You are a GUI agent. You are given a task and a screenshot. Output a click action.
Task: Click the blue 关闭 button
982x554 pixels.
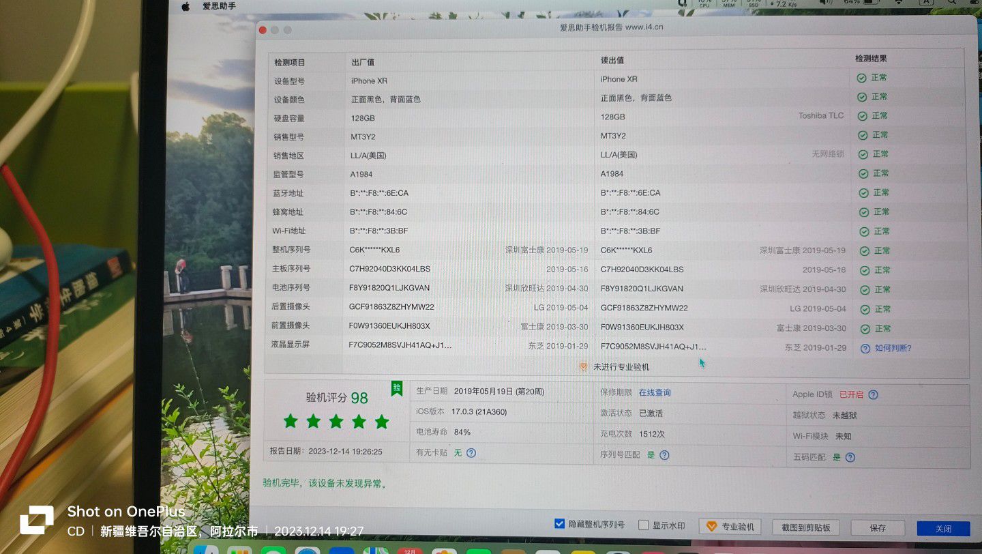pos(943,529)
